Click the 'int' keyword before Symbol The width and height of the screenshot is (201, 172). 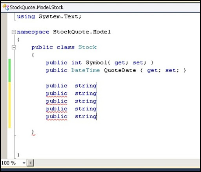click(77, 62)
